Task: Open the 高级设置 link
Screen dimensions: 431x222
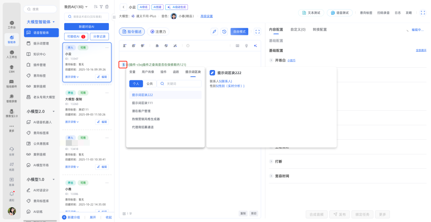Action: tap(206, 16)
